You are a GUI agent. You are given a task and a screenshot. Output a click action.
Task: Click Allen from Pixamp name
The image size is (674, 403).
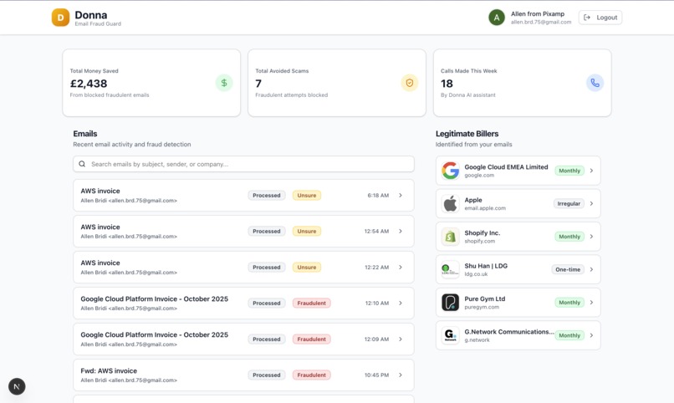point(538,13)
